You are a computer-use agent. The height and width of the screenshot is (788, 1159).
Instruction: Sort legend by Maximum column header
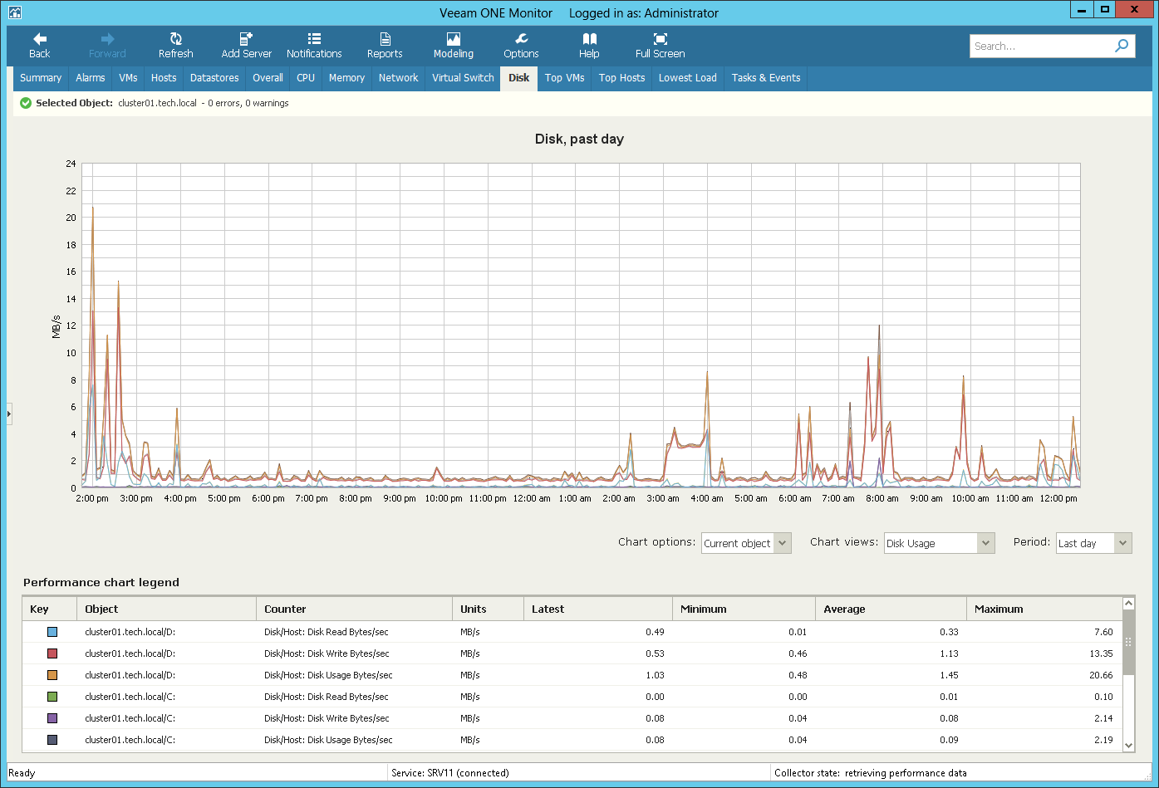pos(1044,609)
